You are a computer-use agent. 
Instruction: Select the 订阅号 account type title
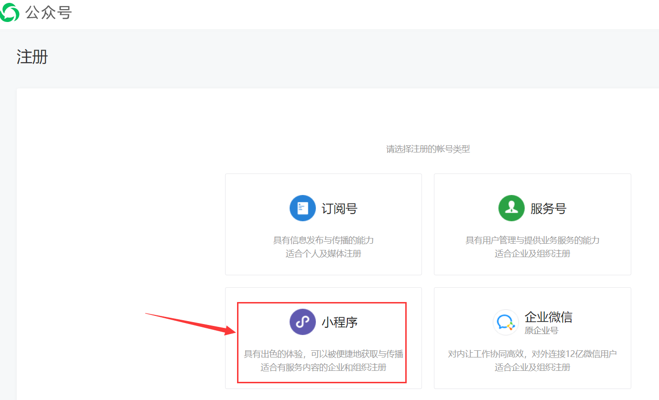click(x=339, y=208)
